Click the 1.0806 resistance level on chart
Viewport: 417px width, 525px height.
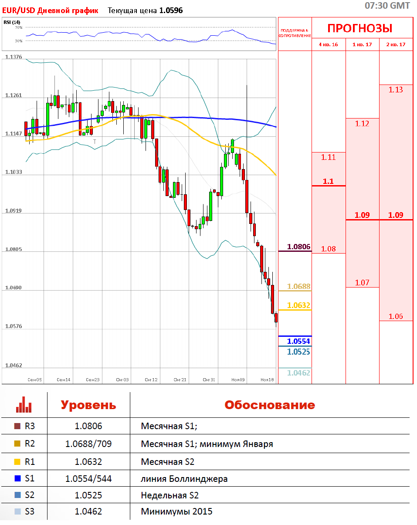(x=298, y=247)
